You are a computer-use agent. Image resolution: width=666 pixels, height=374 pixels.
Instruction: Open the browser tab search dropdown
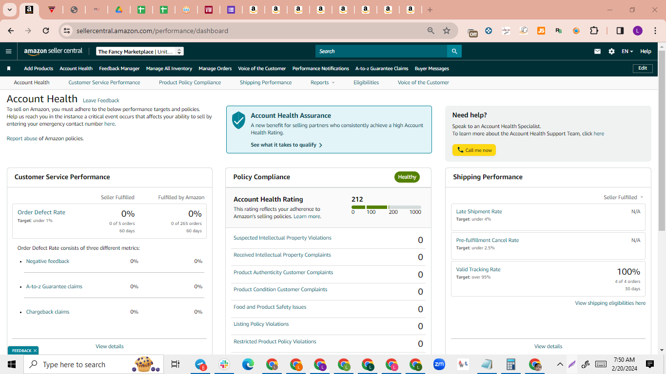click(10, 10)
